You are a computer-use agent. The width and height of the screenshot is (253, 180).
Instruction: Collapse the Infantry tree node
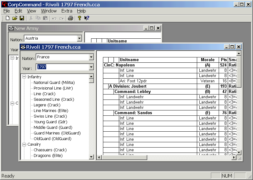(24, 77)
